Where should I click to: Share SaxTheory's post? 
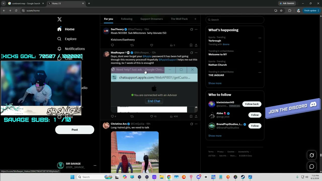(x=196, y=45)
